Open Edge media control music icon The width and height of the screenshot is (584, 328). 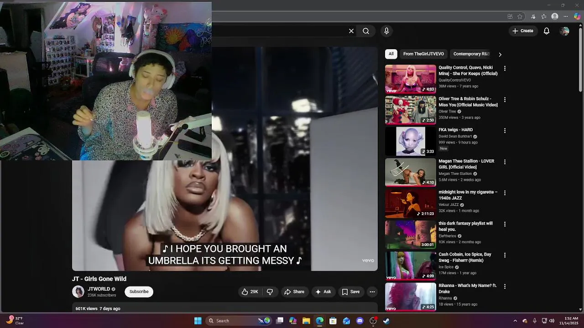click(x=533, y=16)
